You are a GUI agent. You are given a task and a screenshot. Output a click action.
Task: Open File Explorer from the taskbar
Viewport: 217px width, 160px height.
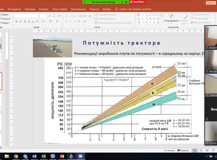coord(7,156)
